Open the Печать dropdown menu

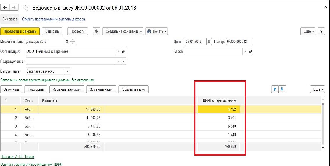coord(157,31)
